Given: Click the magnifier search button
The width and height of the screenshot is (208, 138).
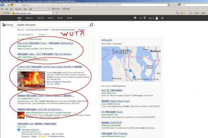Looking at the screenshot, I should pyautogui.click(x=91, y=25).
